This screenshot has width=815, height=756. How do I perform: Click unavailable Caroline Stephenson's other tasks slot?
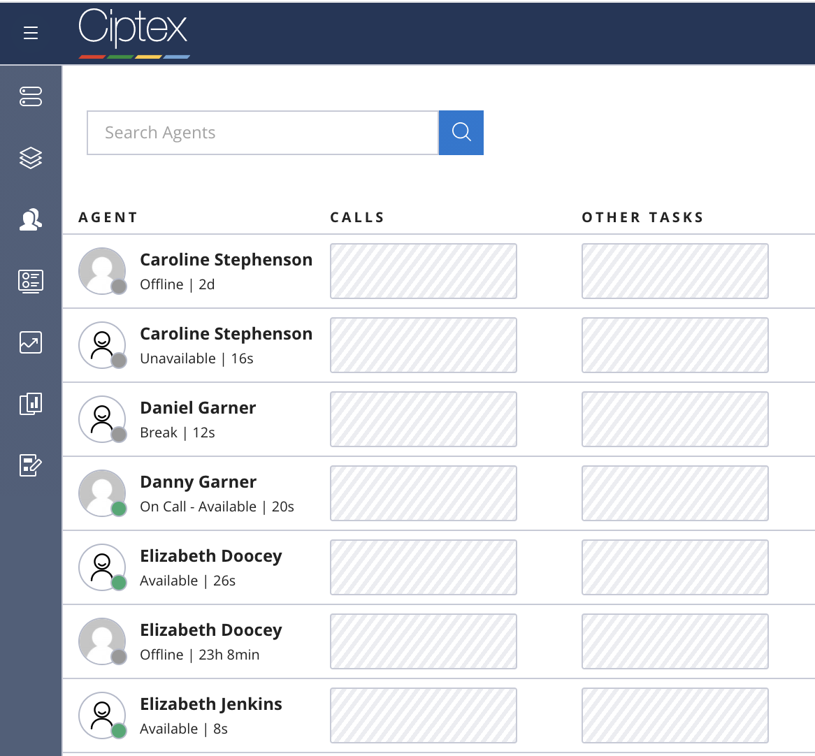(x=675, y=345)
